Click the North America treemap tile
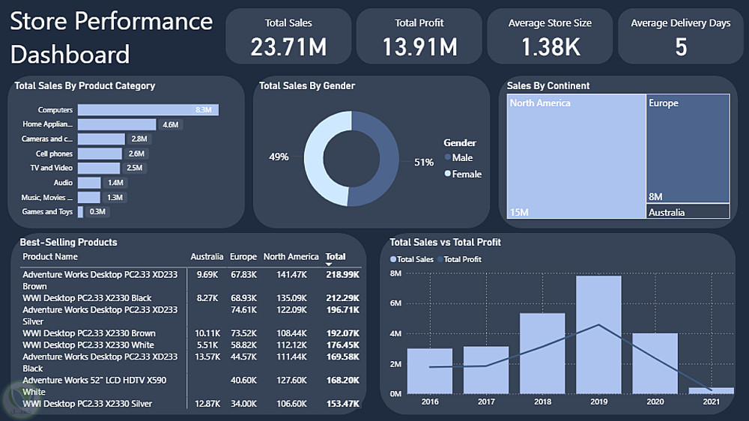 click(x=576, y=157)
